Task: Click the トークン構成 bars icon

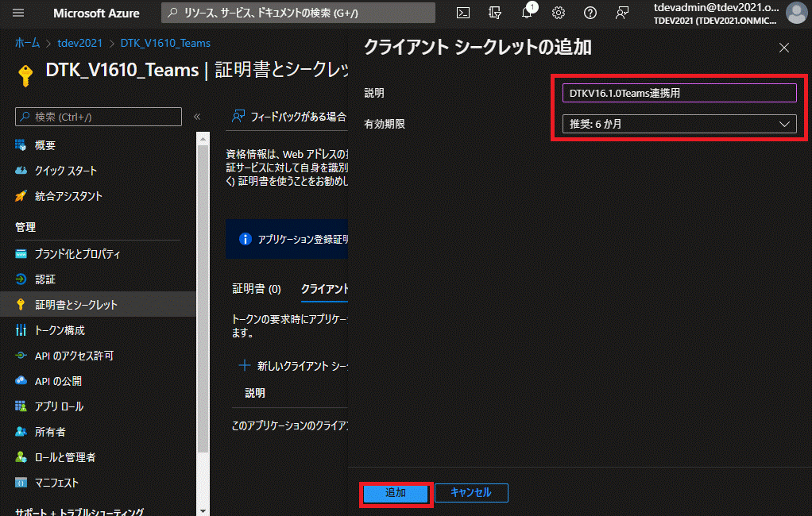Action: (x=21, y=329)
